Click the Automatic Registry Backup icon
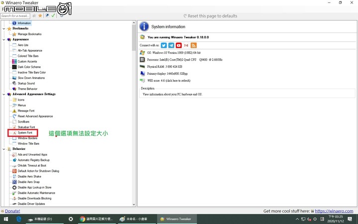This screenshot has height=224, width=358. pyautogui.click(x=14, y=160)
